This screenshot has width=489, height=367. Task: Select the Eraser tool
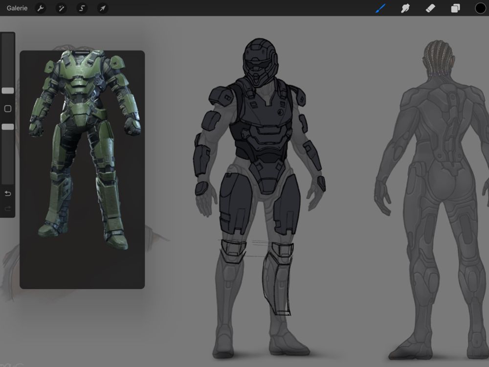pos(430,8)
